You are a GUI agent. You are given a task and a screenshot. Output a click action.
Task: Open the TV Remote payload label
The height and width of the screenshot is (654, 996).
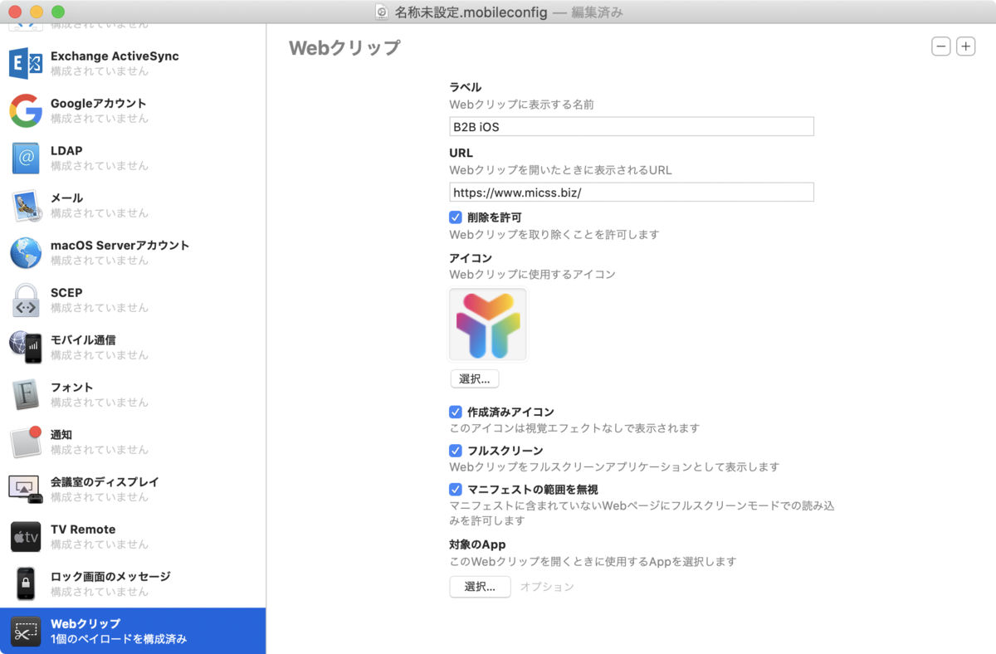click(83, 529)
